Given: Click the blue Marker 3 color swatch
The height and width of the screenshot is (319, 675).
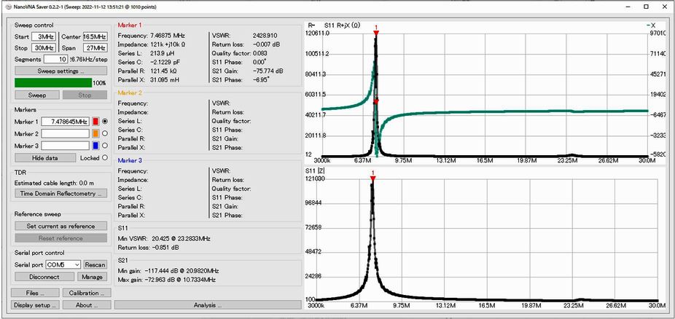Looking at the screenshot, I should click(x=96, y=146).
